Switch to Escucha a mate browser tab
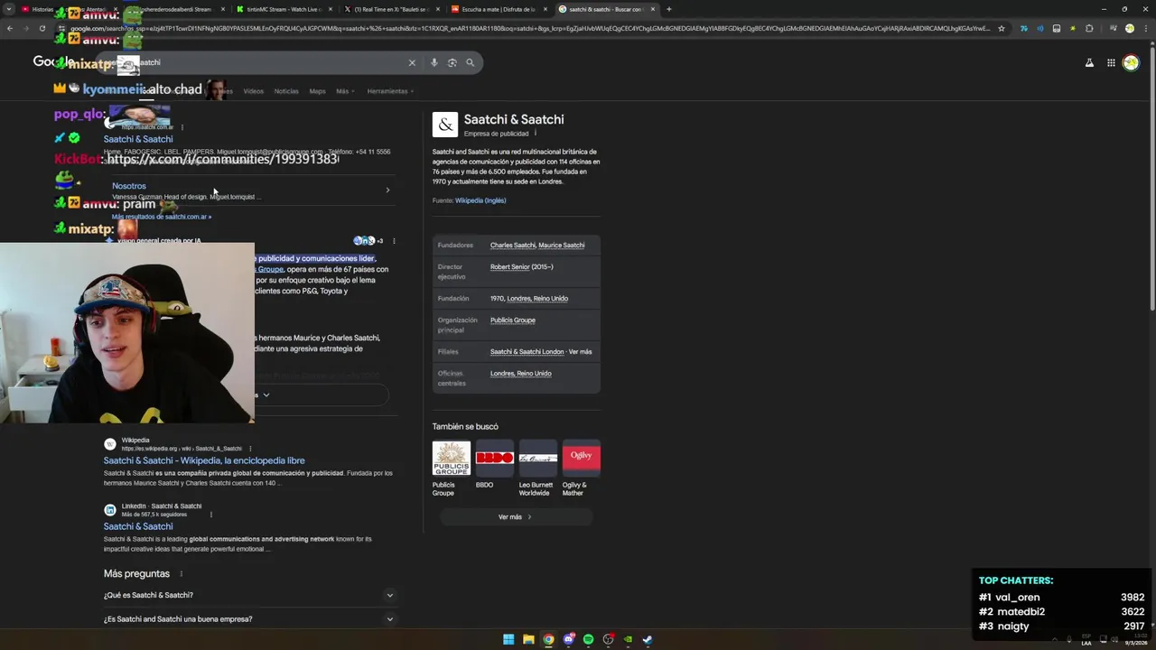1156x650 pixels. 497,9
